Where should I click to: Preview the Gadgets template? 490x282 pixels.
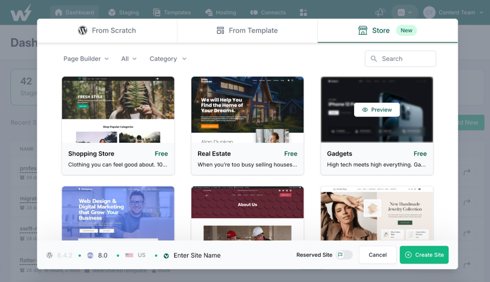(377, 110)
